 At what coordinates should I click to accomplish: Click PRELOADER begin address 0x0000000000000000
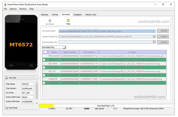70,56
